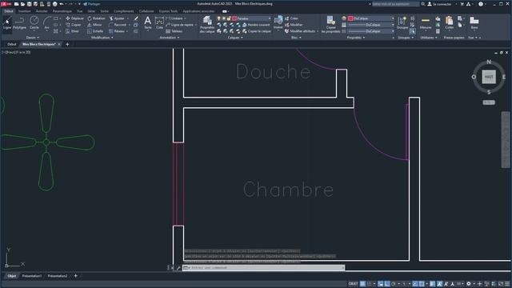Switch to the Présentation2 layout tab
This screenshot has height=288, width=512.
[x=58, y=276]
